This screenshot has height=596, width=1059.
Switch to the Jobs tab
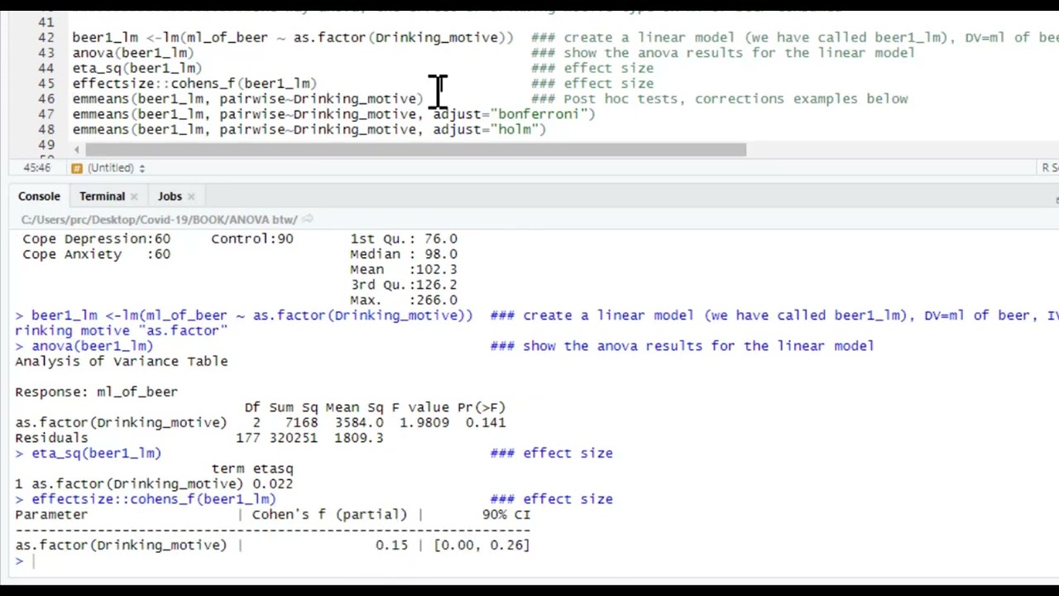tap(170, 196)
